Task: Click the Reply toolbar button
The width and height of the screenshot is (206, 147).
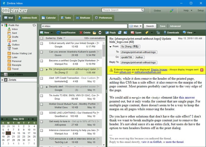Action: point(110,33)
